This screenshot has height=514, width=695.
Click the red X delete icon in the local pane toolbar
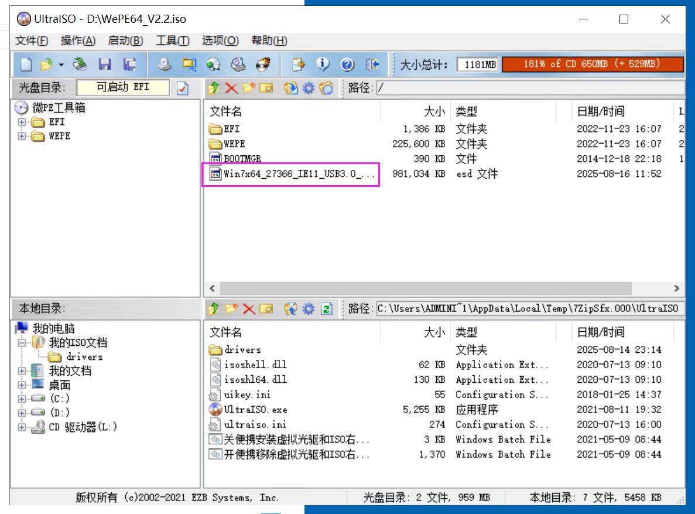coord(249,308)
